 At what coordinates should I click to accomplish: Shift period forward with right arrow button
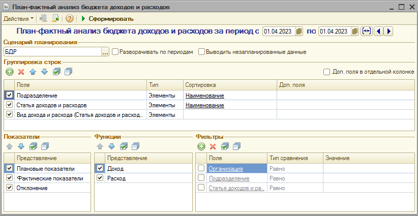389,32
